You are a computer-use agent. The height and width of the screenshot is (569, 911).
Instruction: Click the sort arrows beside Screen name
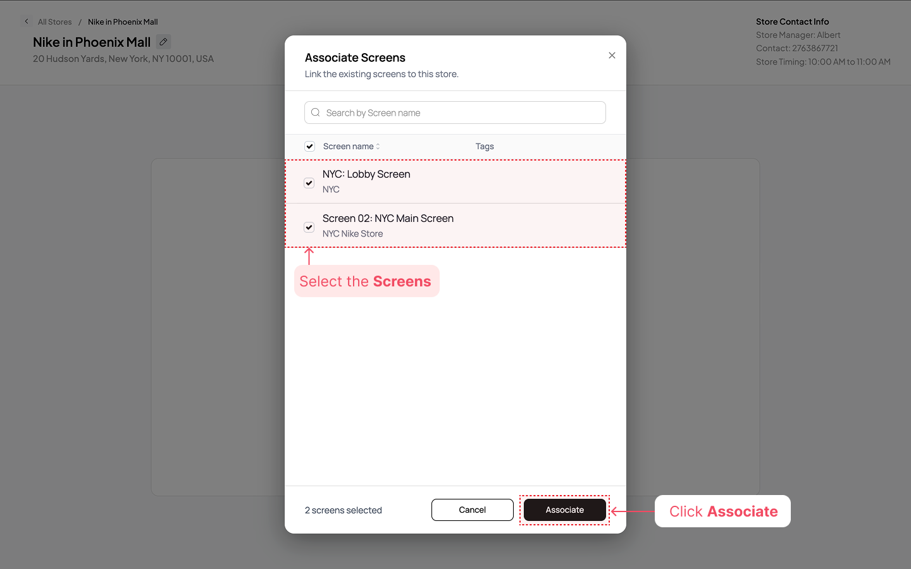tap(378, 147)
